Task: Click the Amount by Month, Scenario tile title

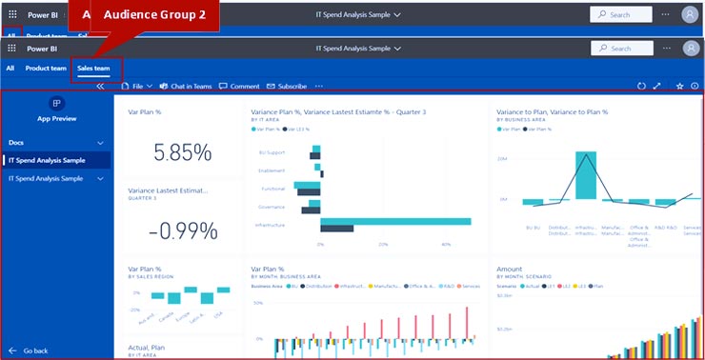Action: point(510,269)
